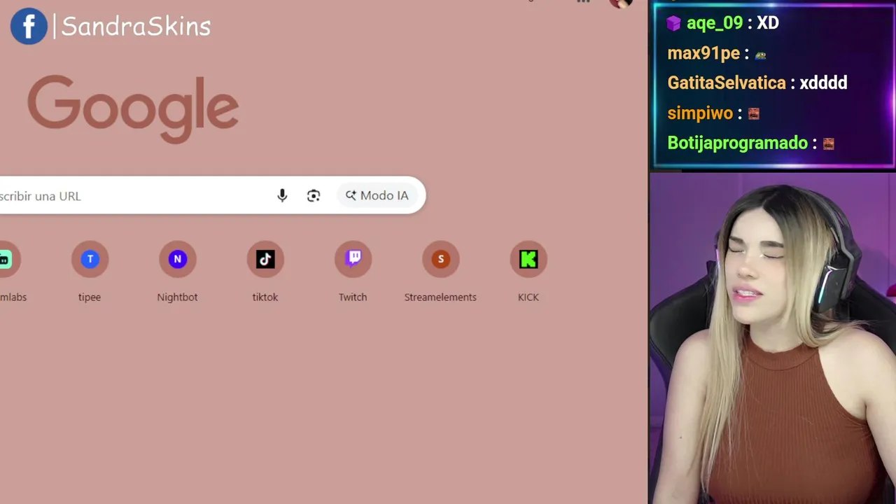Screen dimensions: 896x504
Task: Click the purple cube badge beside aqe_09
Action: pyautogui.click(x=673, y=24)
